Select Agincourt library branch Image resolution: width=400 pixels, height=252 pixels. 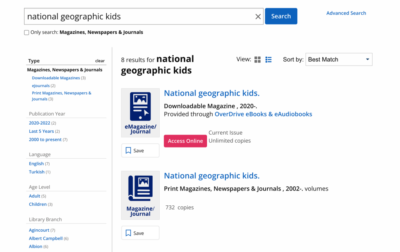[x=39, y=230]
